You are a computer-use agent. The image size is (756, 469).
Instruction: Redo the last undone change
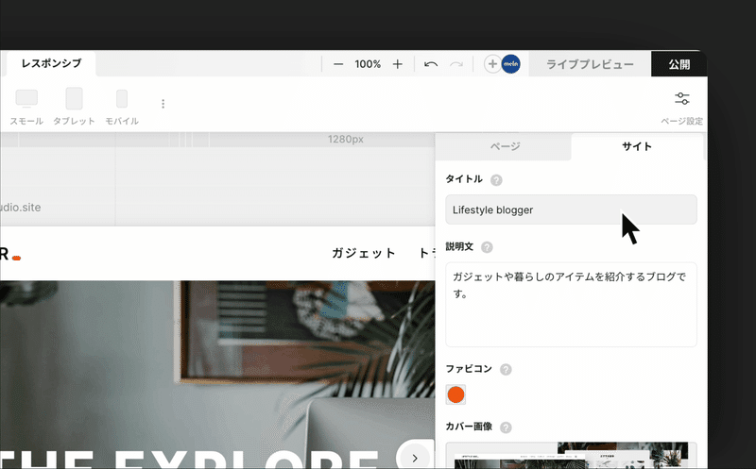[x=456, y=64]
